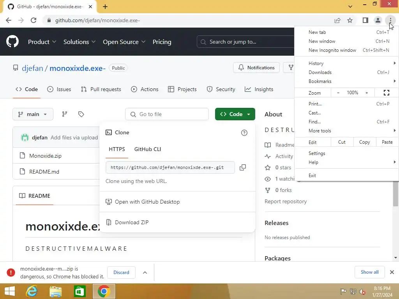Click the Chrome taskbar icon
Screen dimensions: 399x299
click(104, 291)
